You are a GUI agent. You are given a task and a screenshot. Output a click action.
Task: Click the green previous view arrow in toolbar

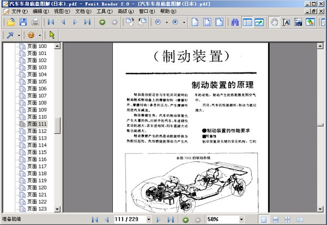(102, 22)
